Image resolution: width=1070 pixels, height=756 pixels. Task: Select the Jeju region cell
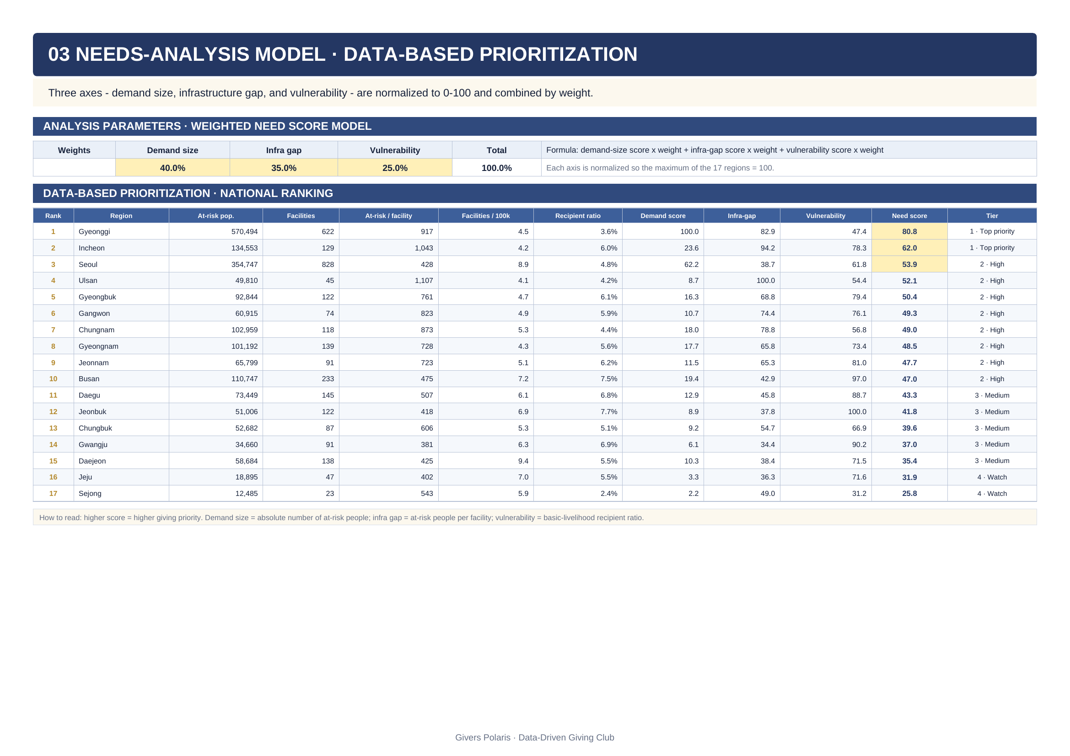121,477
